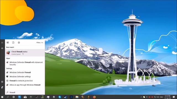The height and width of the screenshot is (99, 177).
Task: Show hidden system tray icons chevron
Action: [141, 97]
